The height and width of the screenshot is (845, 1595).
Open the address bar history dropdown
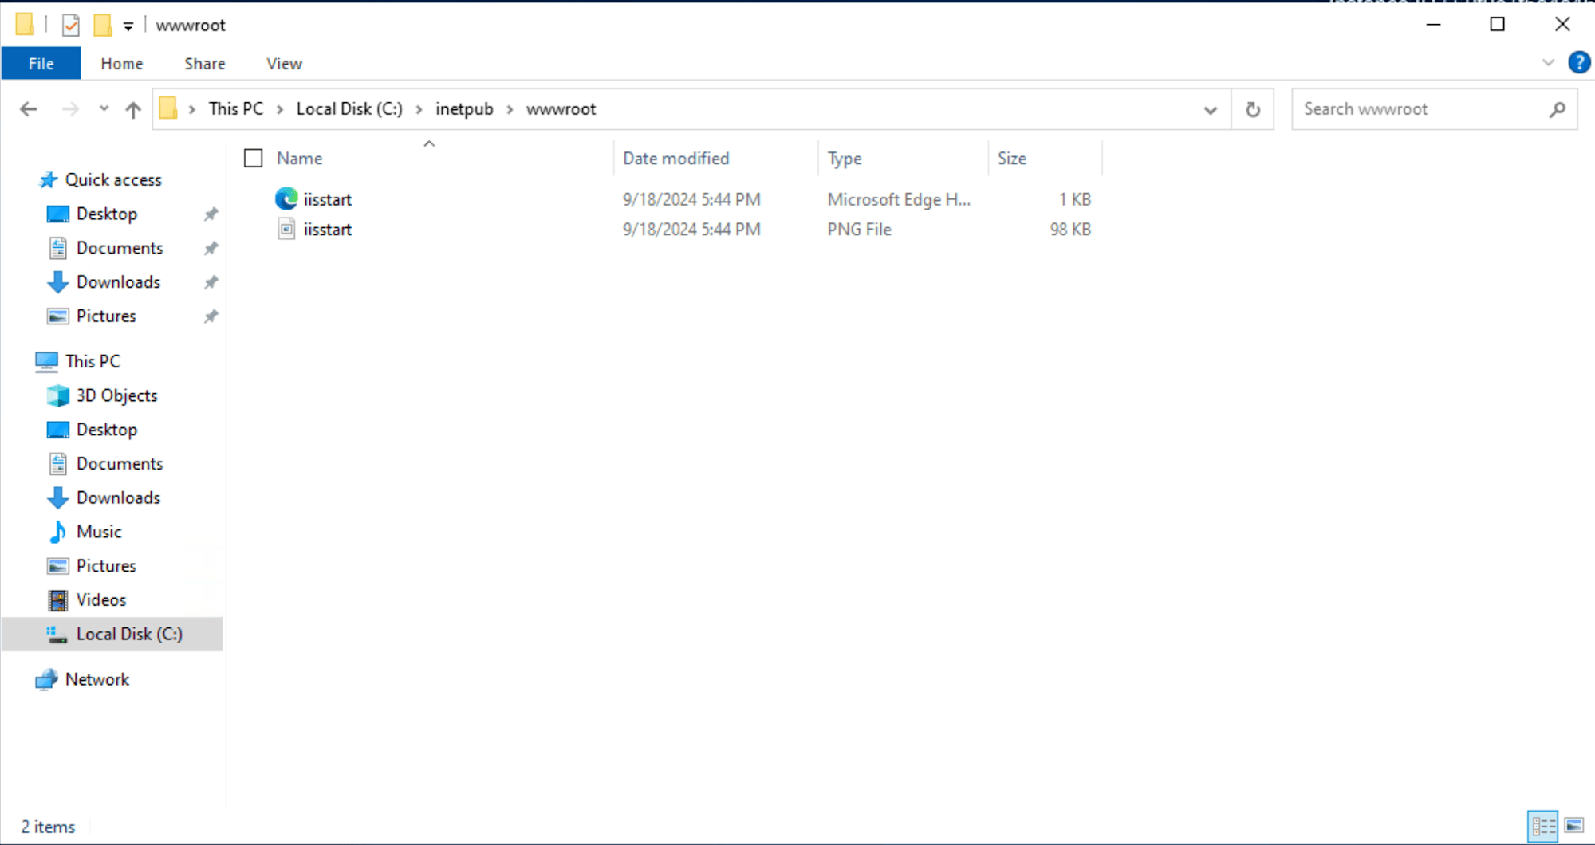click(1210, 110)
